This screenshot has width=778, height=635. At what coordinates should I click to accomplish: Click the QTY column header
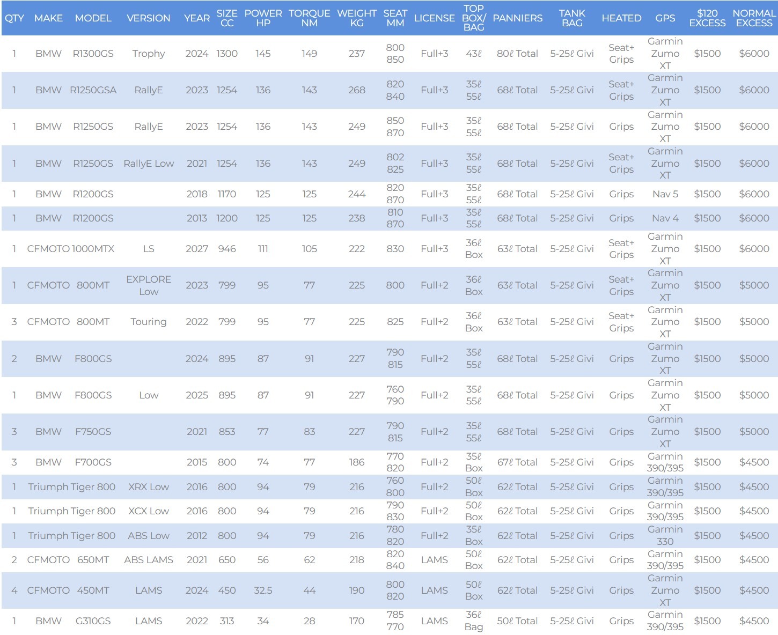coord(14,18)
